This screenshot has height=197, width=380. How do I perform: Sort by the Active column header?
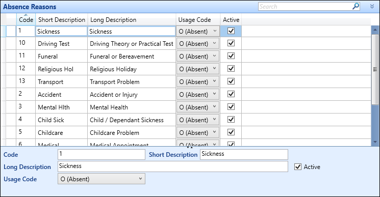231,19
